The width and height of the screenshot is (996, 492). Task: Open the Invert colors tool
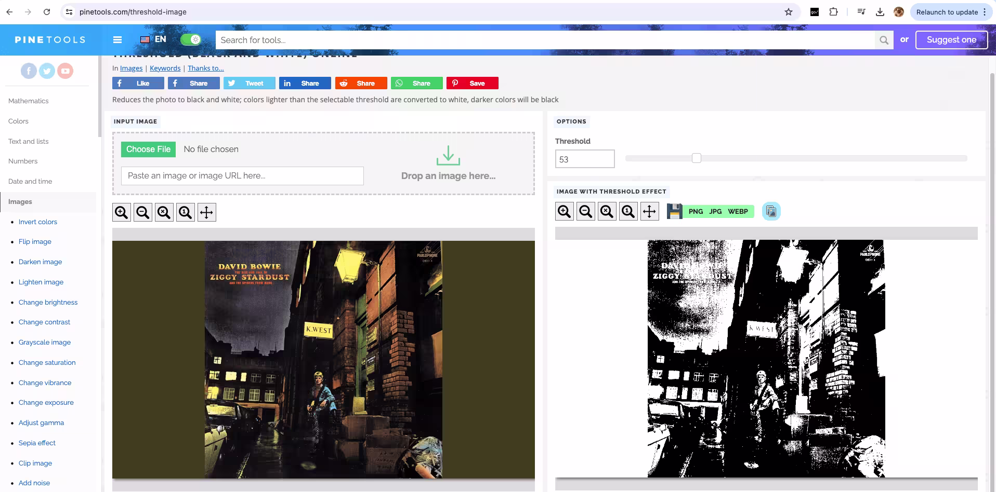(x=38, y=222)
